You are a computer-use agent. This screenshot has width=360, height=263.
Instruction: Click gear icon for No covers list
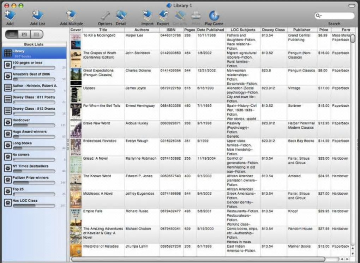(8, 157)
